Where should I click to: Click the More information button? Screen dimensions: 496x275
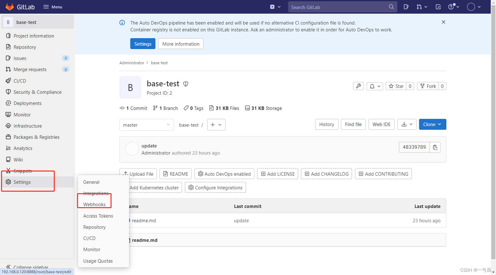[x=181, y=44]
